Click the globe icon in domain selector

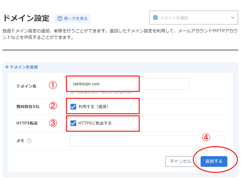coord(155,18)
